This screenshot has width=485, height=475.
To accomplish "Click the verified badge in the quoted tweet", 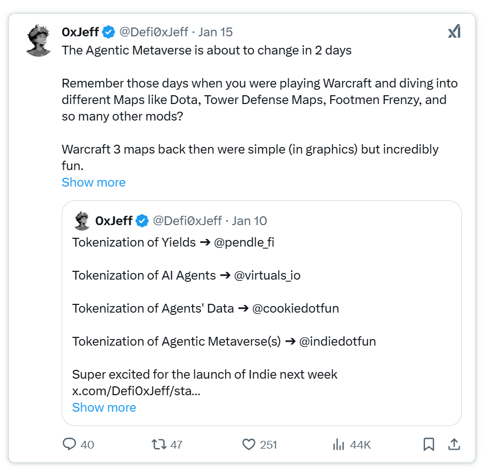I will (x=142, y=221).
